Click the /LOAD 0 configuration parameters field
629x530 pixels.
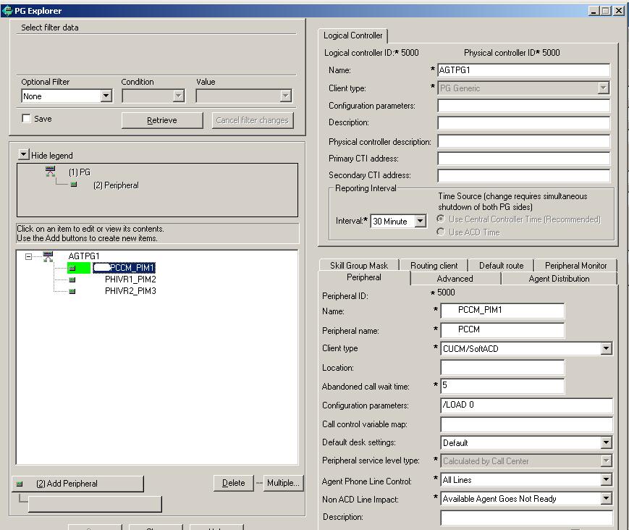526,405
